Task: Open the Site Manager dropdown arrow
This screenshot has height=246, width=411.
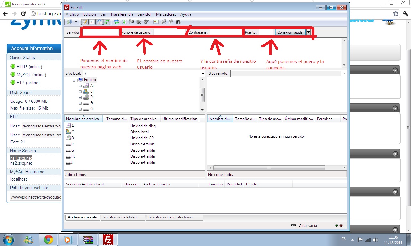Action: (76, 22)
